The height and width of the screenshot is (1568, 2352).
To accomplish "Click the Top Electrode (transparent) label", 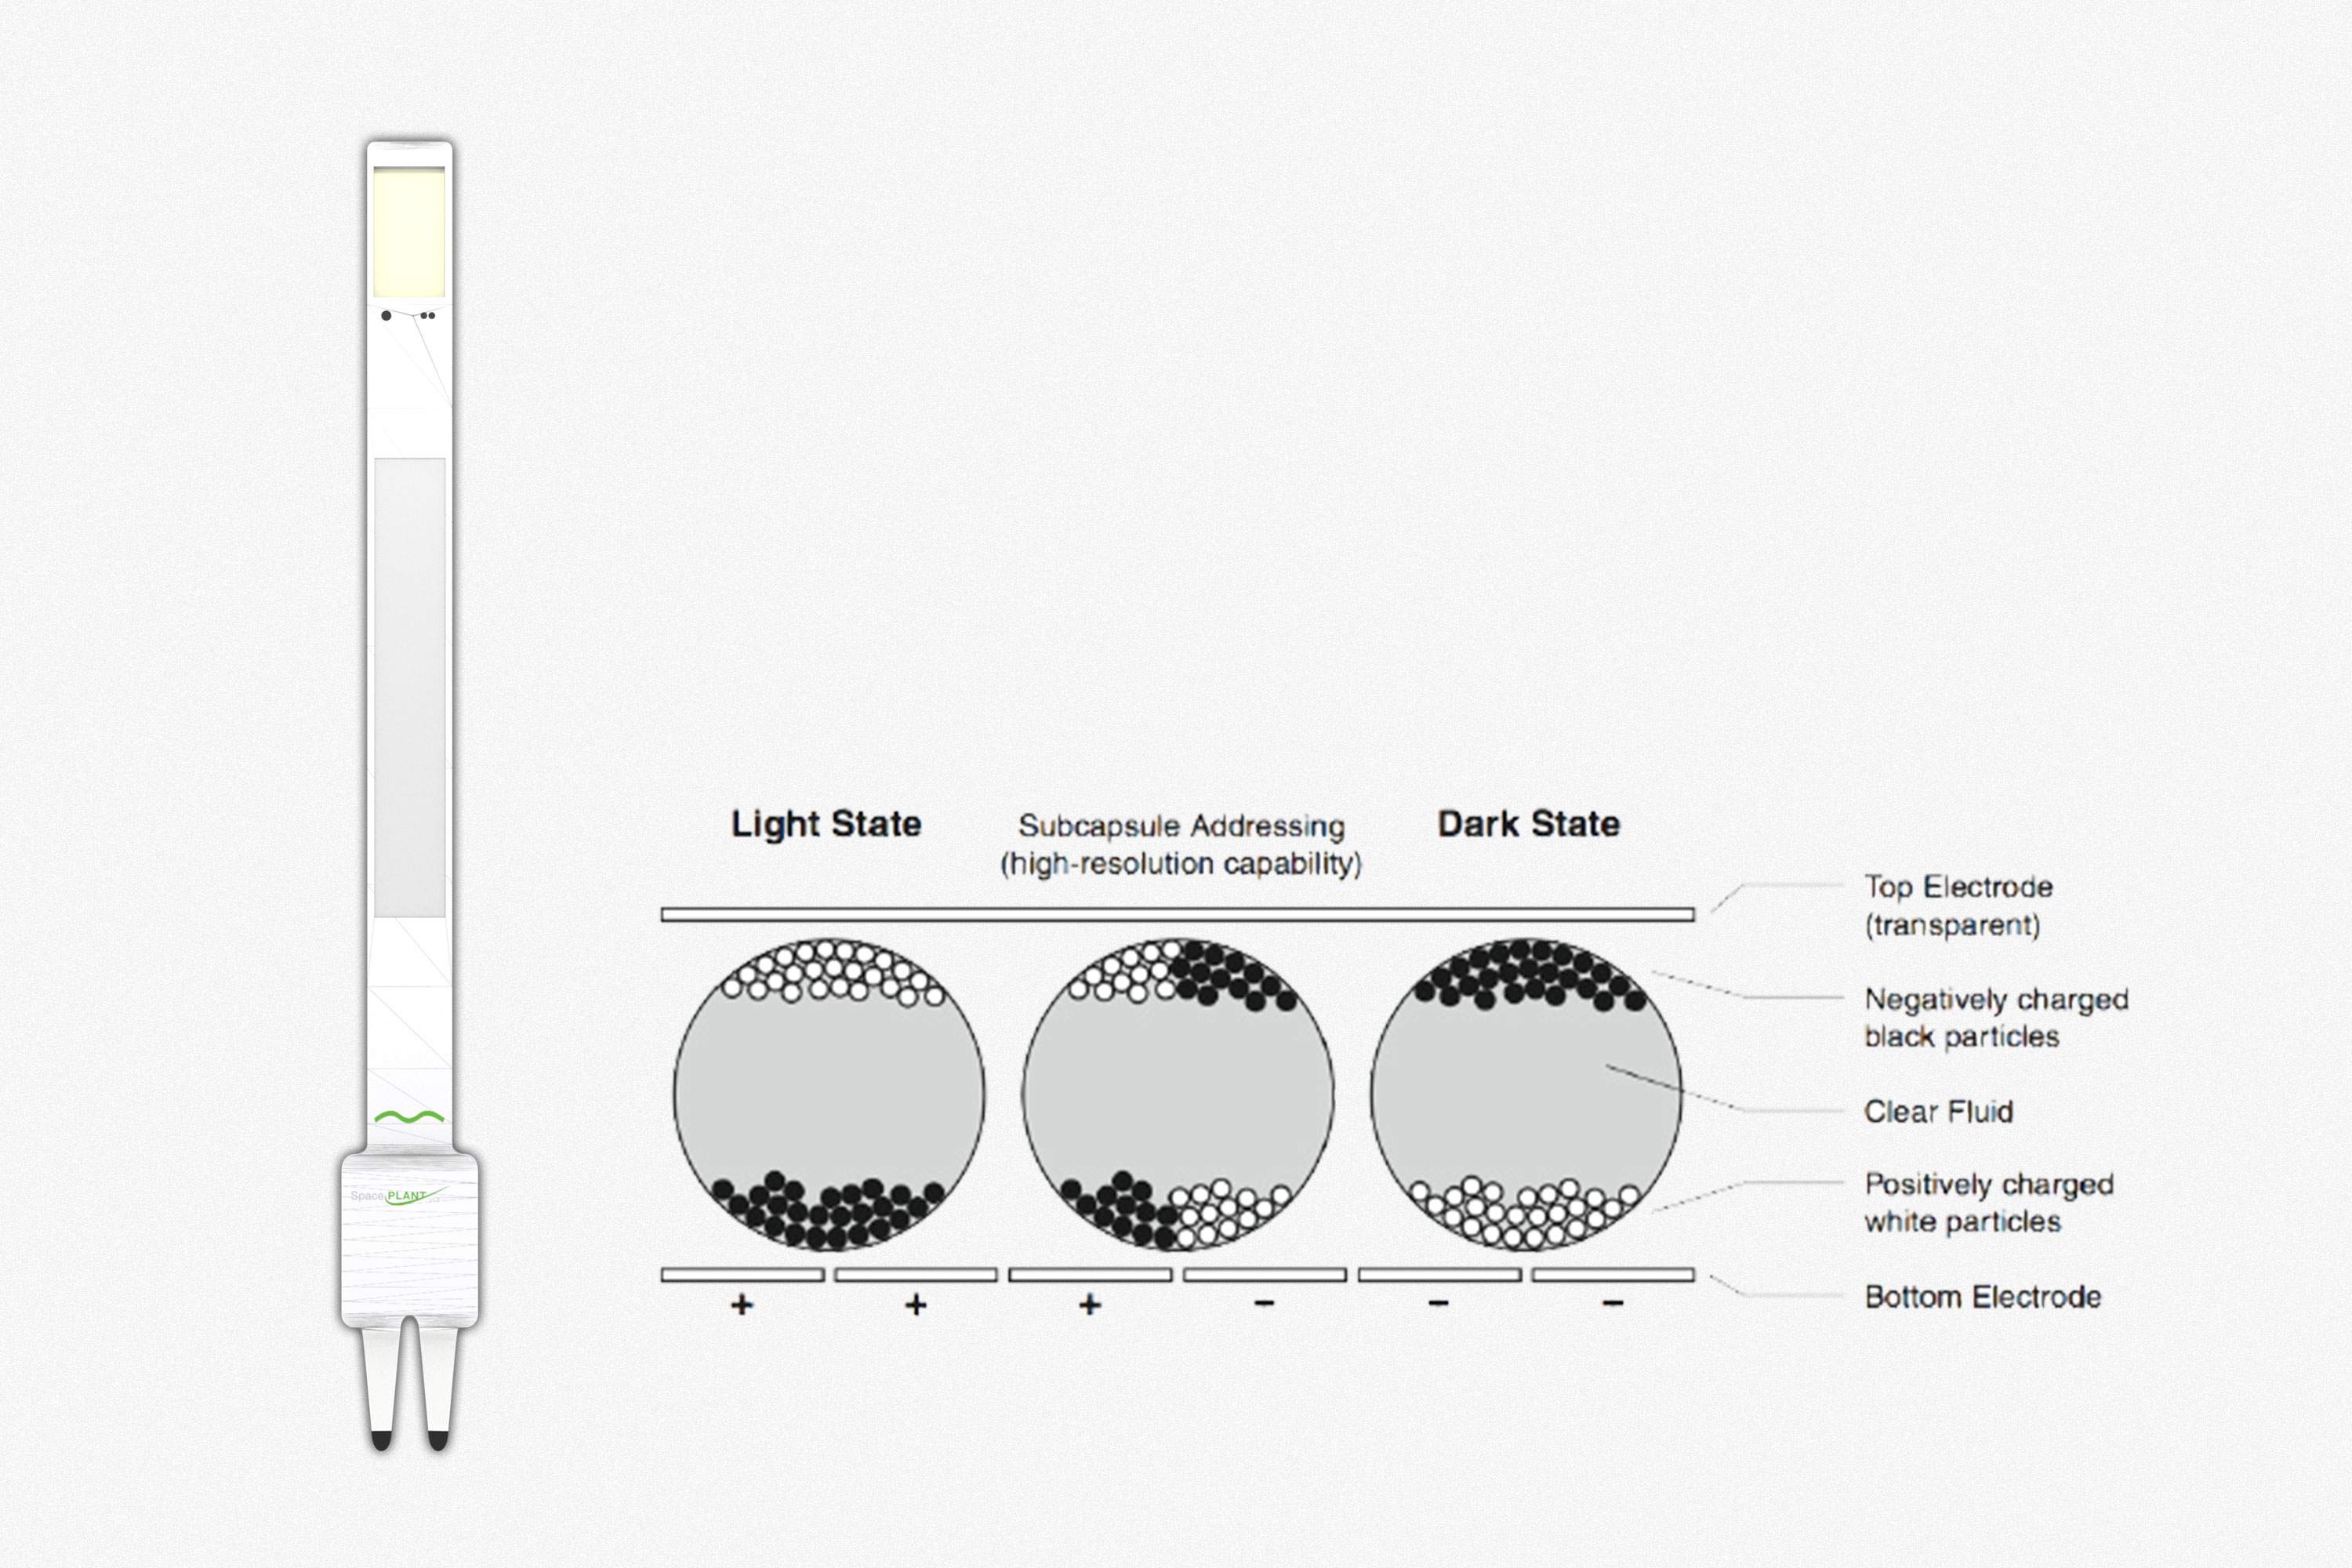I will pyautogui.click(x=1957, y=905).
